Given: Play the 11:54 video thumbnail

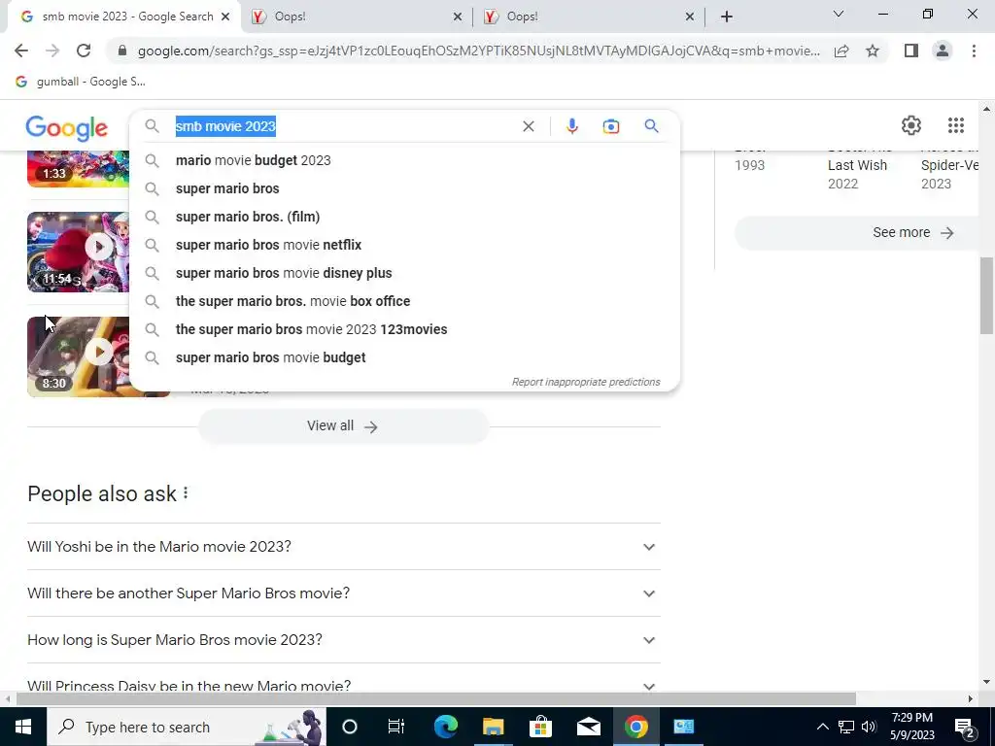Looking at the screenshot, I should [78, 252].
